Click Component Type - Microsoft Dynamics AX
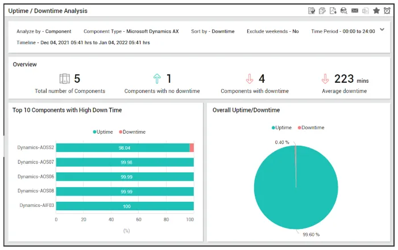This screenshot has width=398, height=250. (x=131, y=31)
